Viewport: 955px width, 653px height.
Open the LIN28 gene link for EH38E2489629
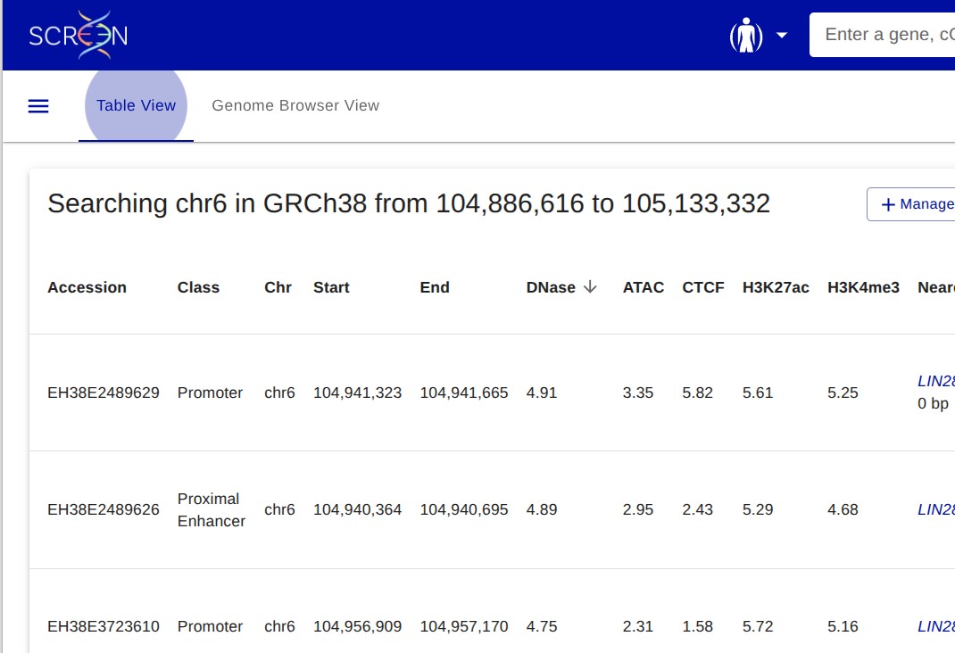[x=936, y=381]
